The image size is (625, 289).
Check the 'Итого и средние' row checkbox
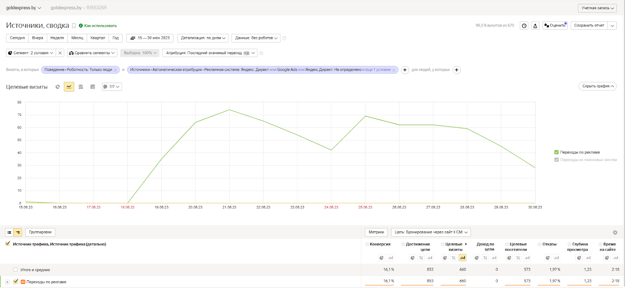16,269
